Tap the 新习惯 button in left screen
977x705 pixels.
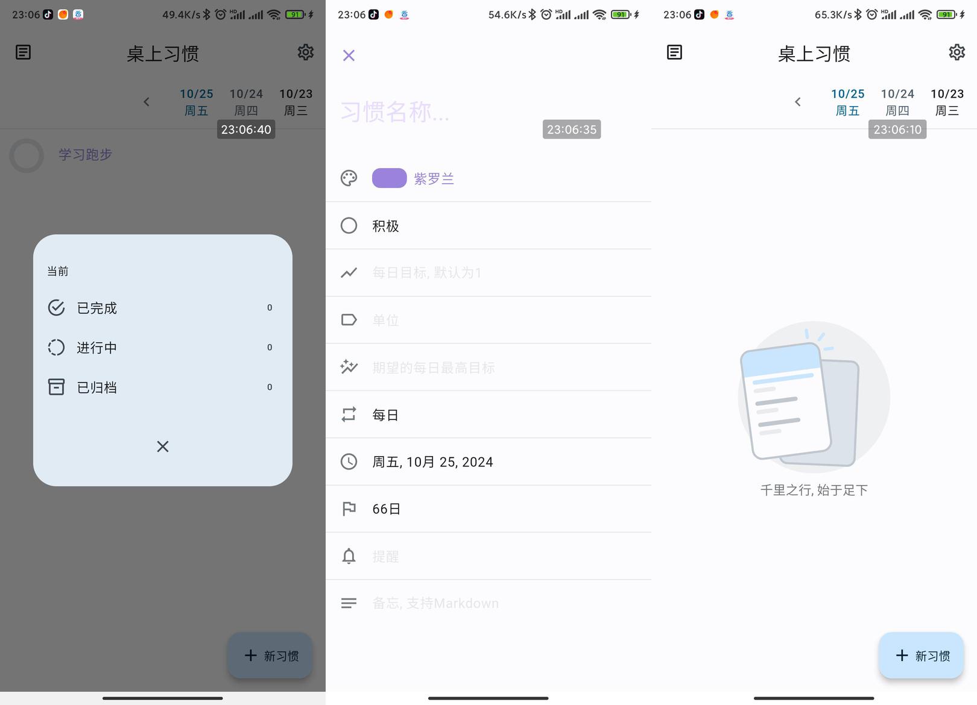coord(270,656)
